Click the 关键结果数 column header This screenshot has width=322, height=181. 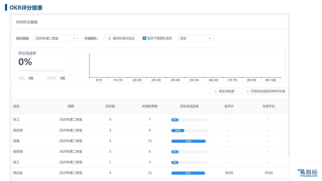click(150, 106)
